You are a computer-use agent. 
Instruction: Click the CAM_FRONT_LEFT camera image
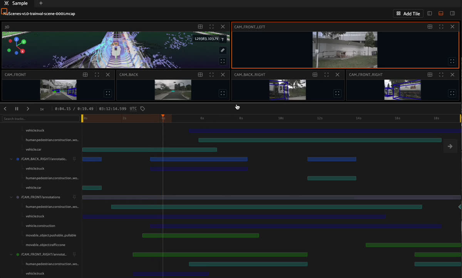click(x=345, y=50)
